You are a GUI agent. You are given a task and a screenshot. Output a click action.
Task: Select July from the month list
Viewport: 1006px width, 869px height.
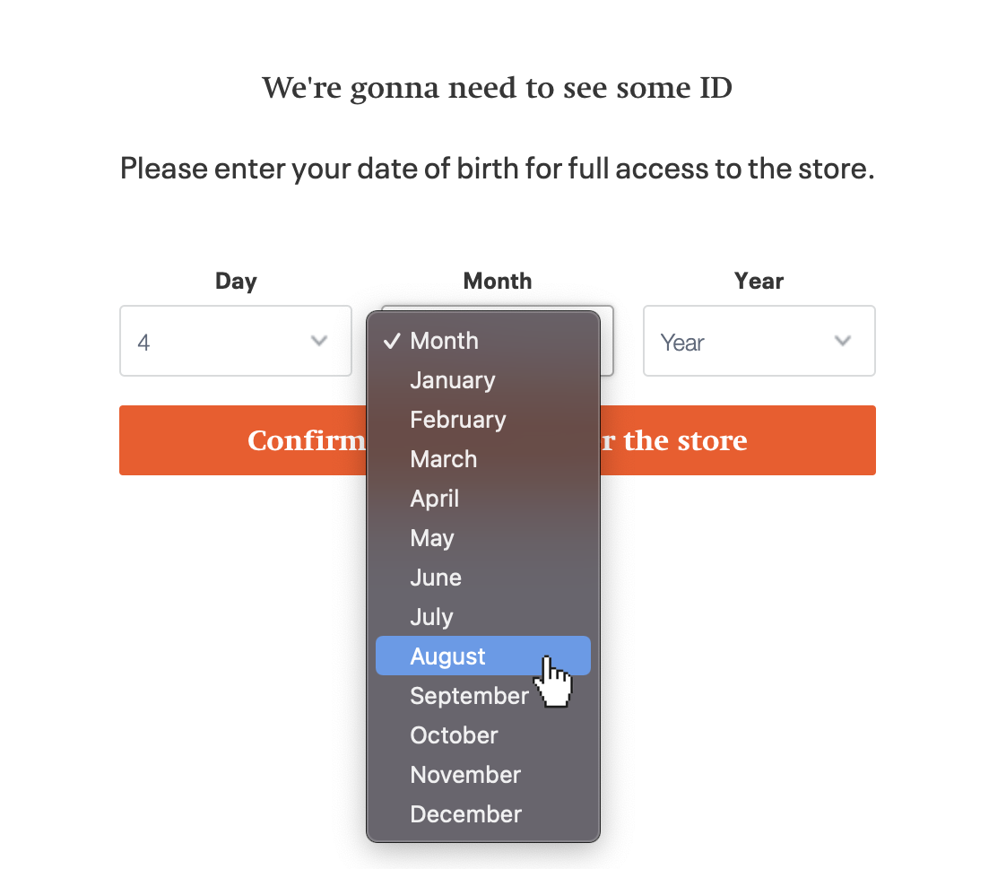click(430, 617)
